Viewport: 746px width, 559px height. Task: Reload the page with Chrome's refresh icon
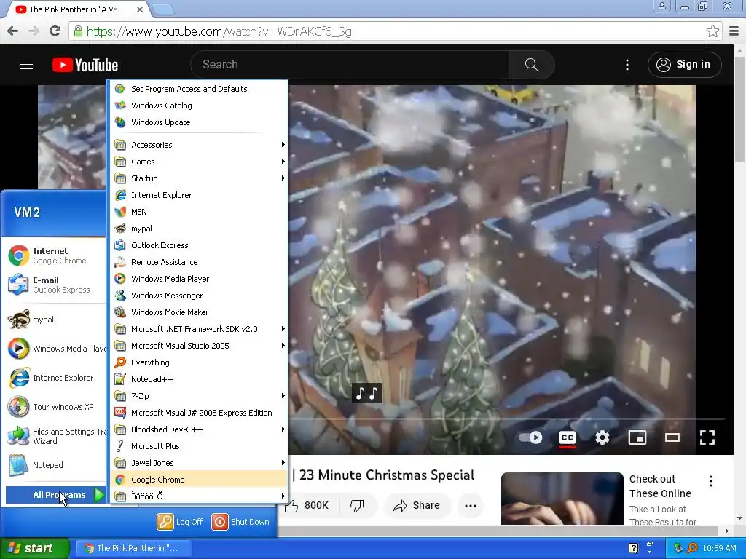tap(55, 31)
